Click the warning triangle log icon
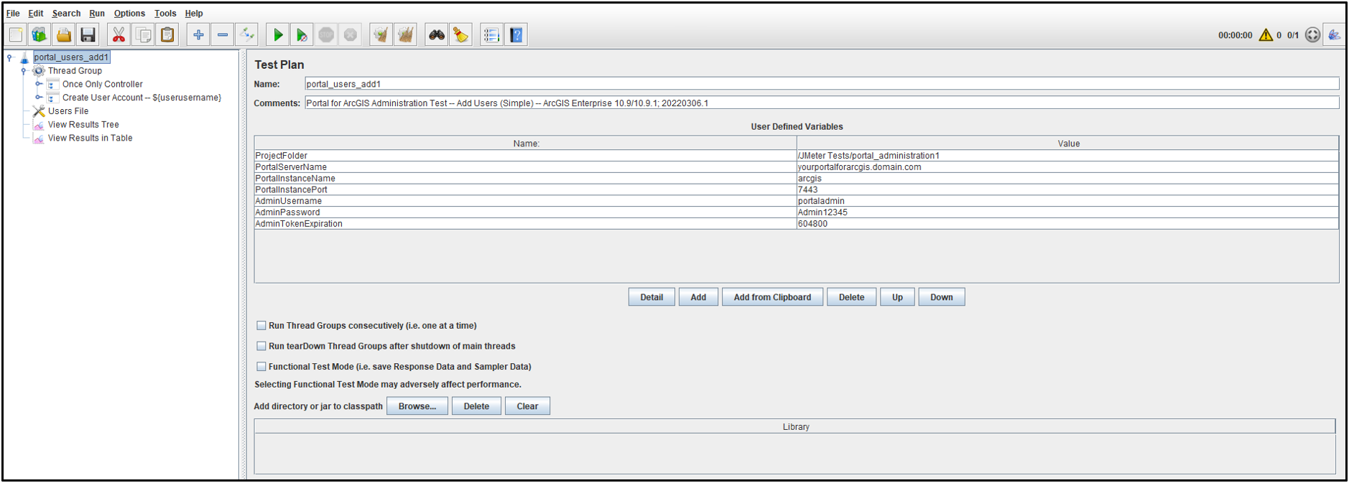The image size is (1349, 483). click(x=1266, y=34)
